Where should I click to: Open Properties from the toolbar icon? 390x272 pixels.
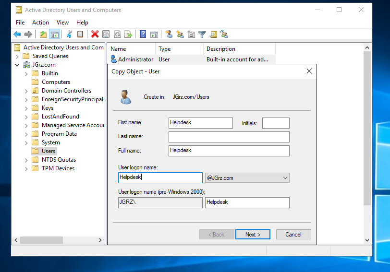(x=106, y=34)
